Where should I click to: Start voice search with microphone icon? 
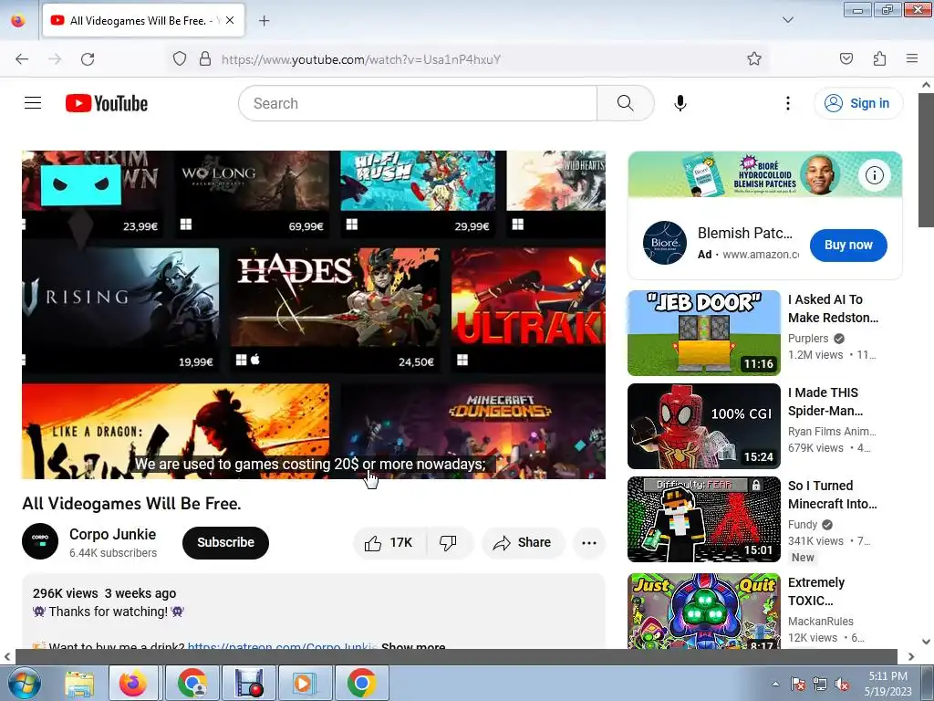click(680, 103)
